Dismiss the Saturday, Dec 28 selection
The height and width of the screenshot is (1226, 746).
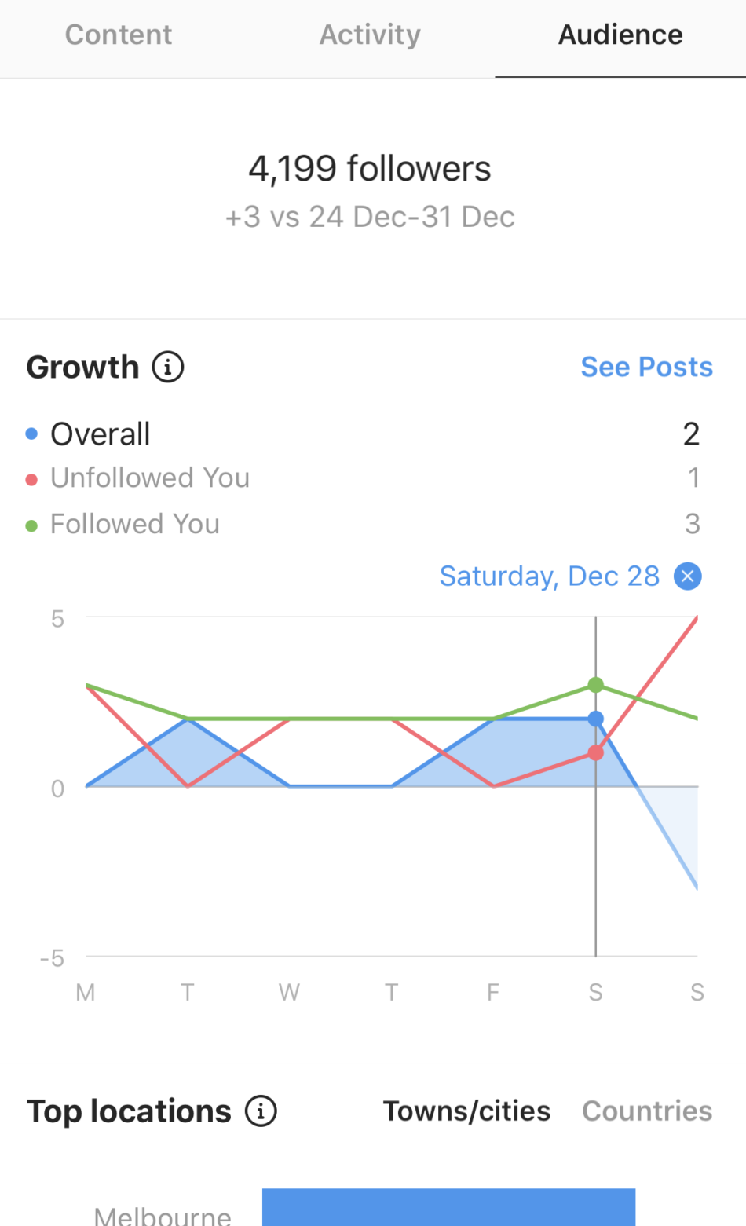pyautogui.click(x=687, y=576)
